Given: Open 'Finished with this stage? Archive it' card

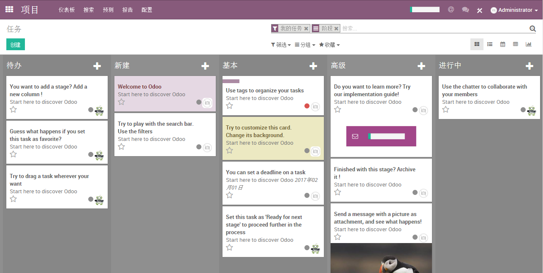Looking at the screenshot, I should 381,180.
